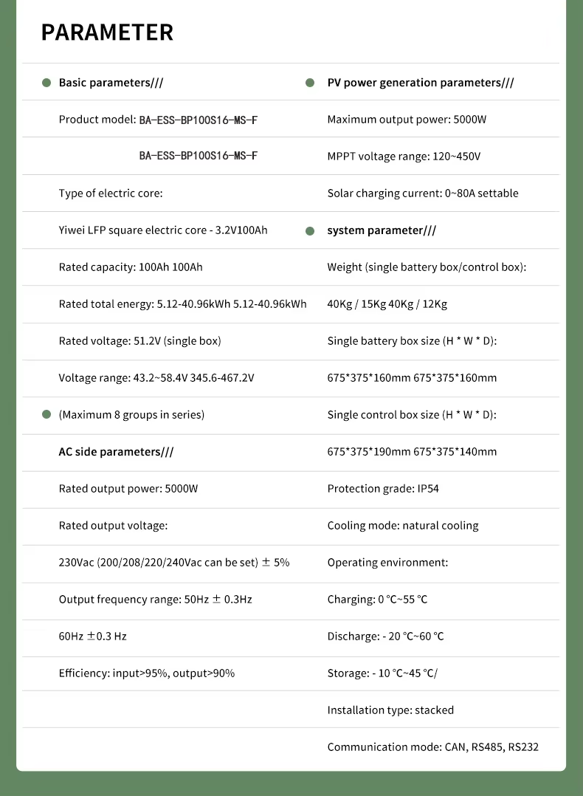Select the Maximum output power 5000W line
This screenshot has height=796, width=583.
coord(407,120)
